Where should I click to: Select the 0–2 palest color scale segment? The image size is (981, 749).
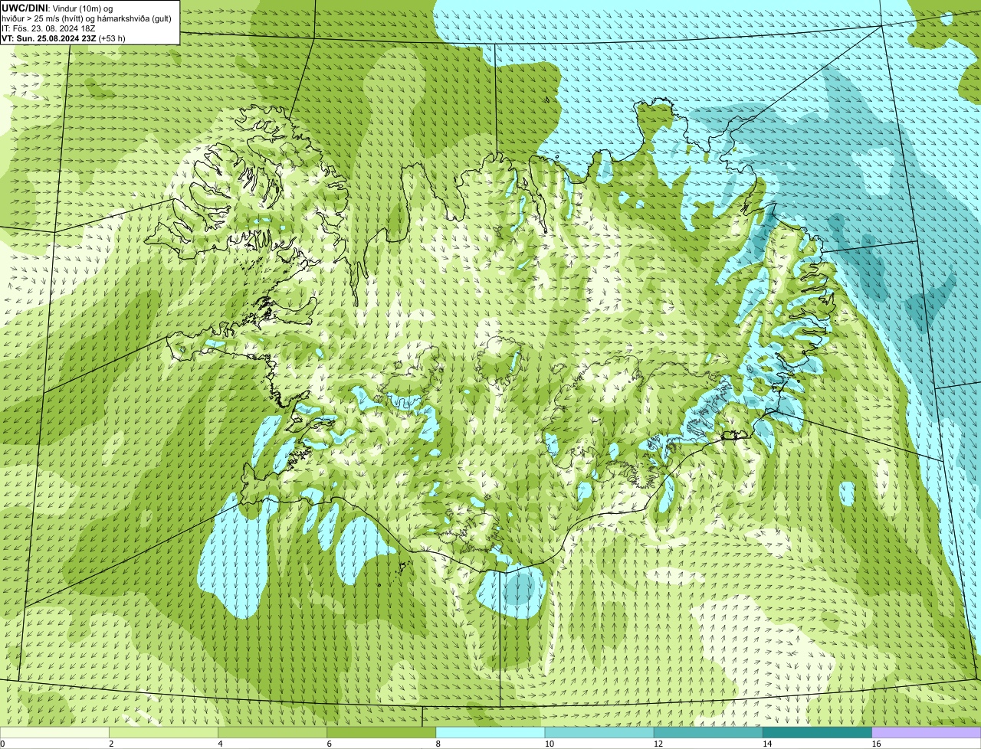click(55, 733)
